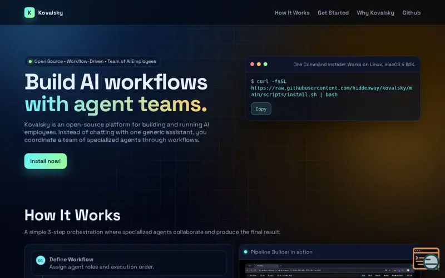Click the green status dot in badge
Viewport: 445px width, 278px height.
coord(30,61)
